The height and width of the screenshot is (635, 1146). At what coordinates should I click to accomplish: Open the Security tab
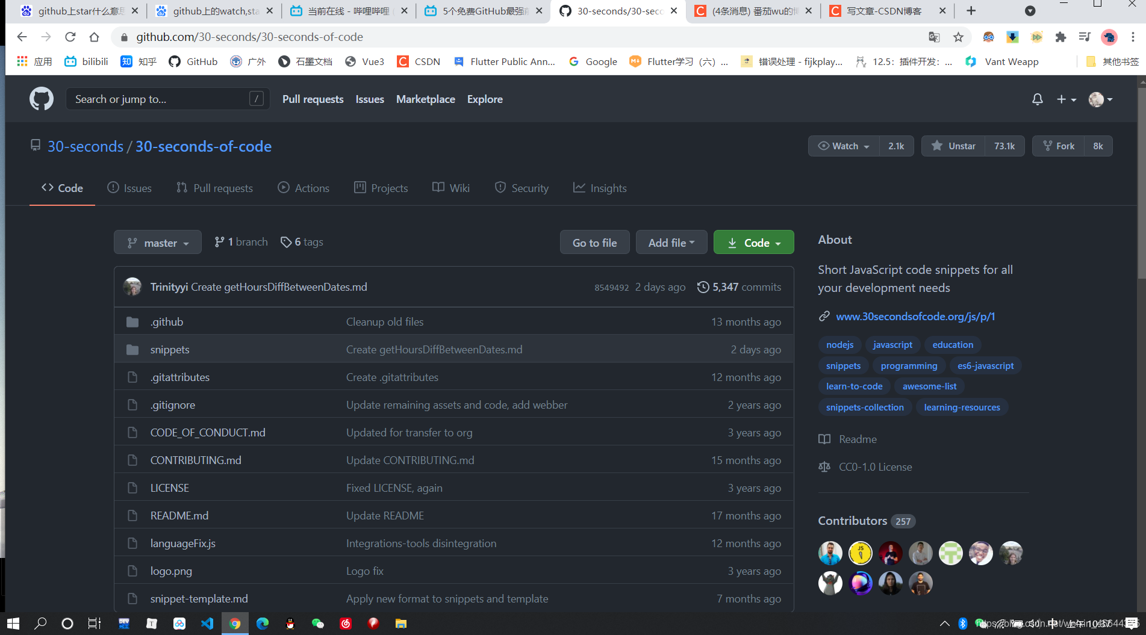pyautogui.click(x=522, y=188)
